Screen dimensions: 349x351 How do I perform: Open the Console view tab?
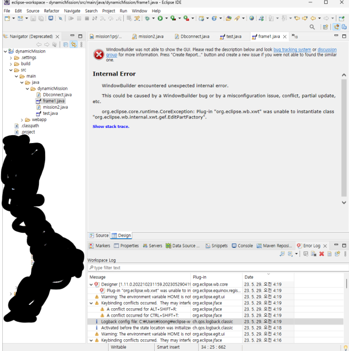(242, 246)
